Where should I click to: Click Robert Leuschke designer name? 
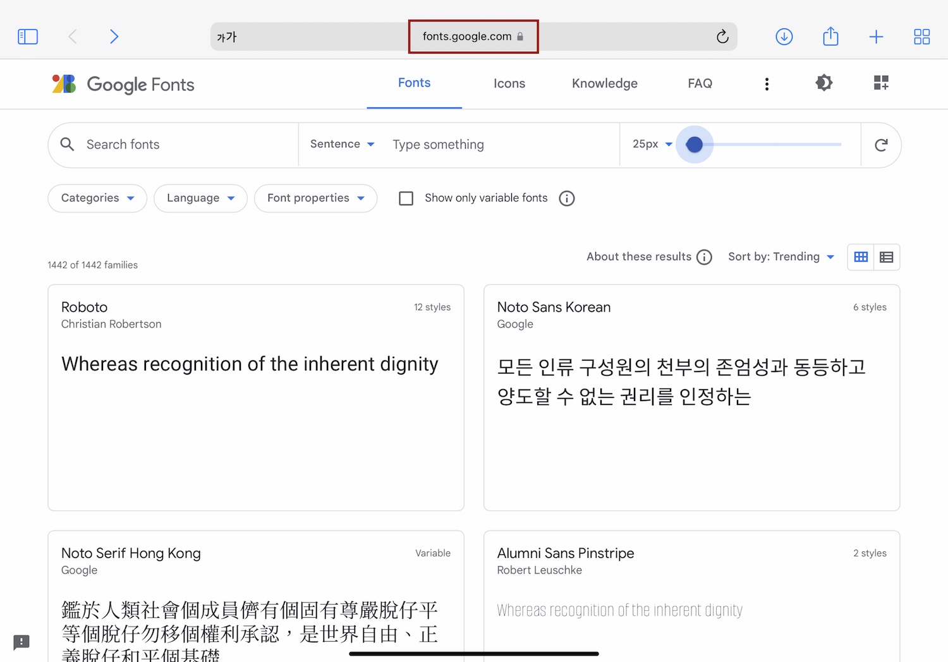pyautogui.click(x=539, y=570)
